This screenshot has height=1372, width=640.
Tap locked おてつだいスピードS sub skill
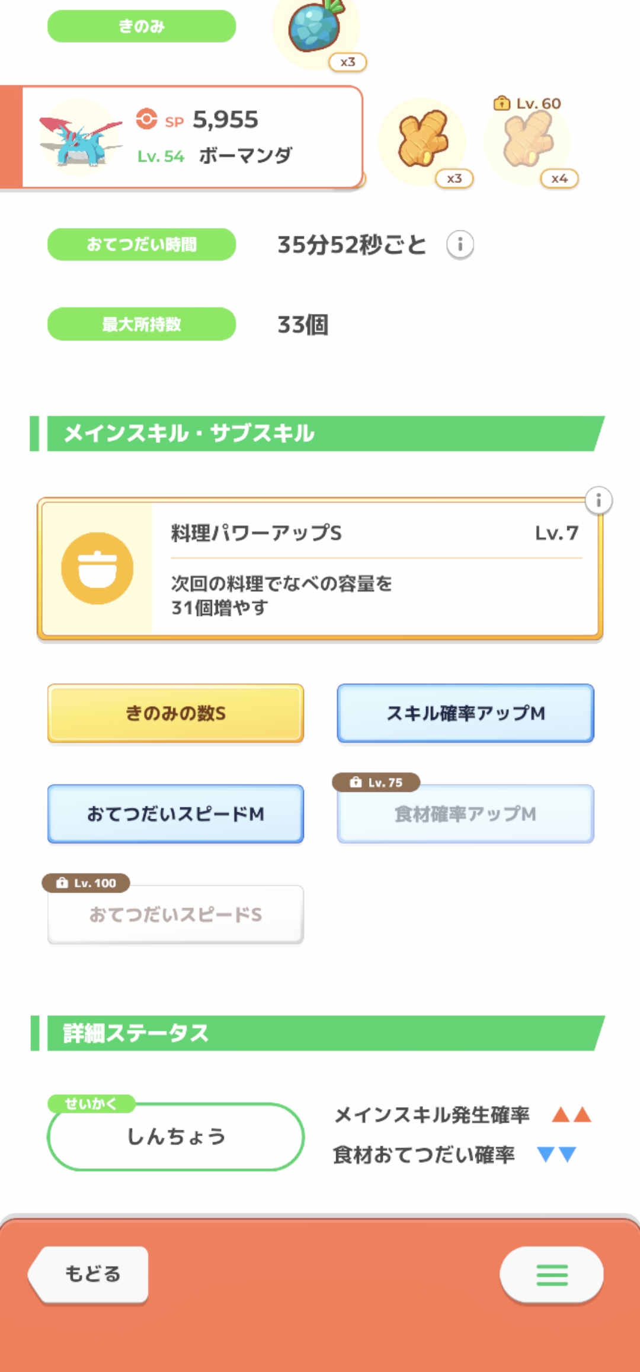pos(175,915)
